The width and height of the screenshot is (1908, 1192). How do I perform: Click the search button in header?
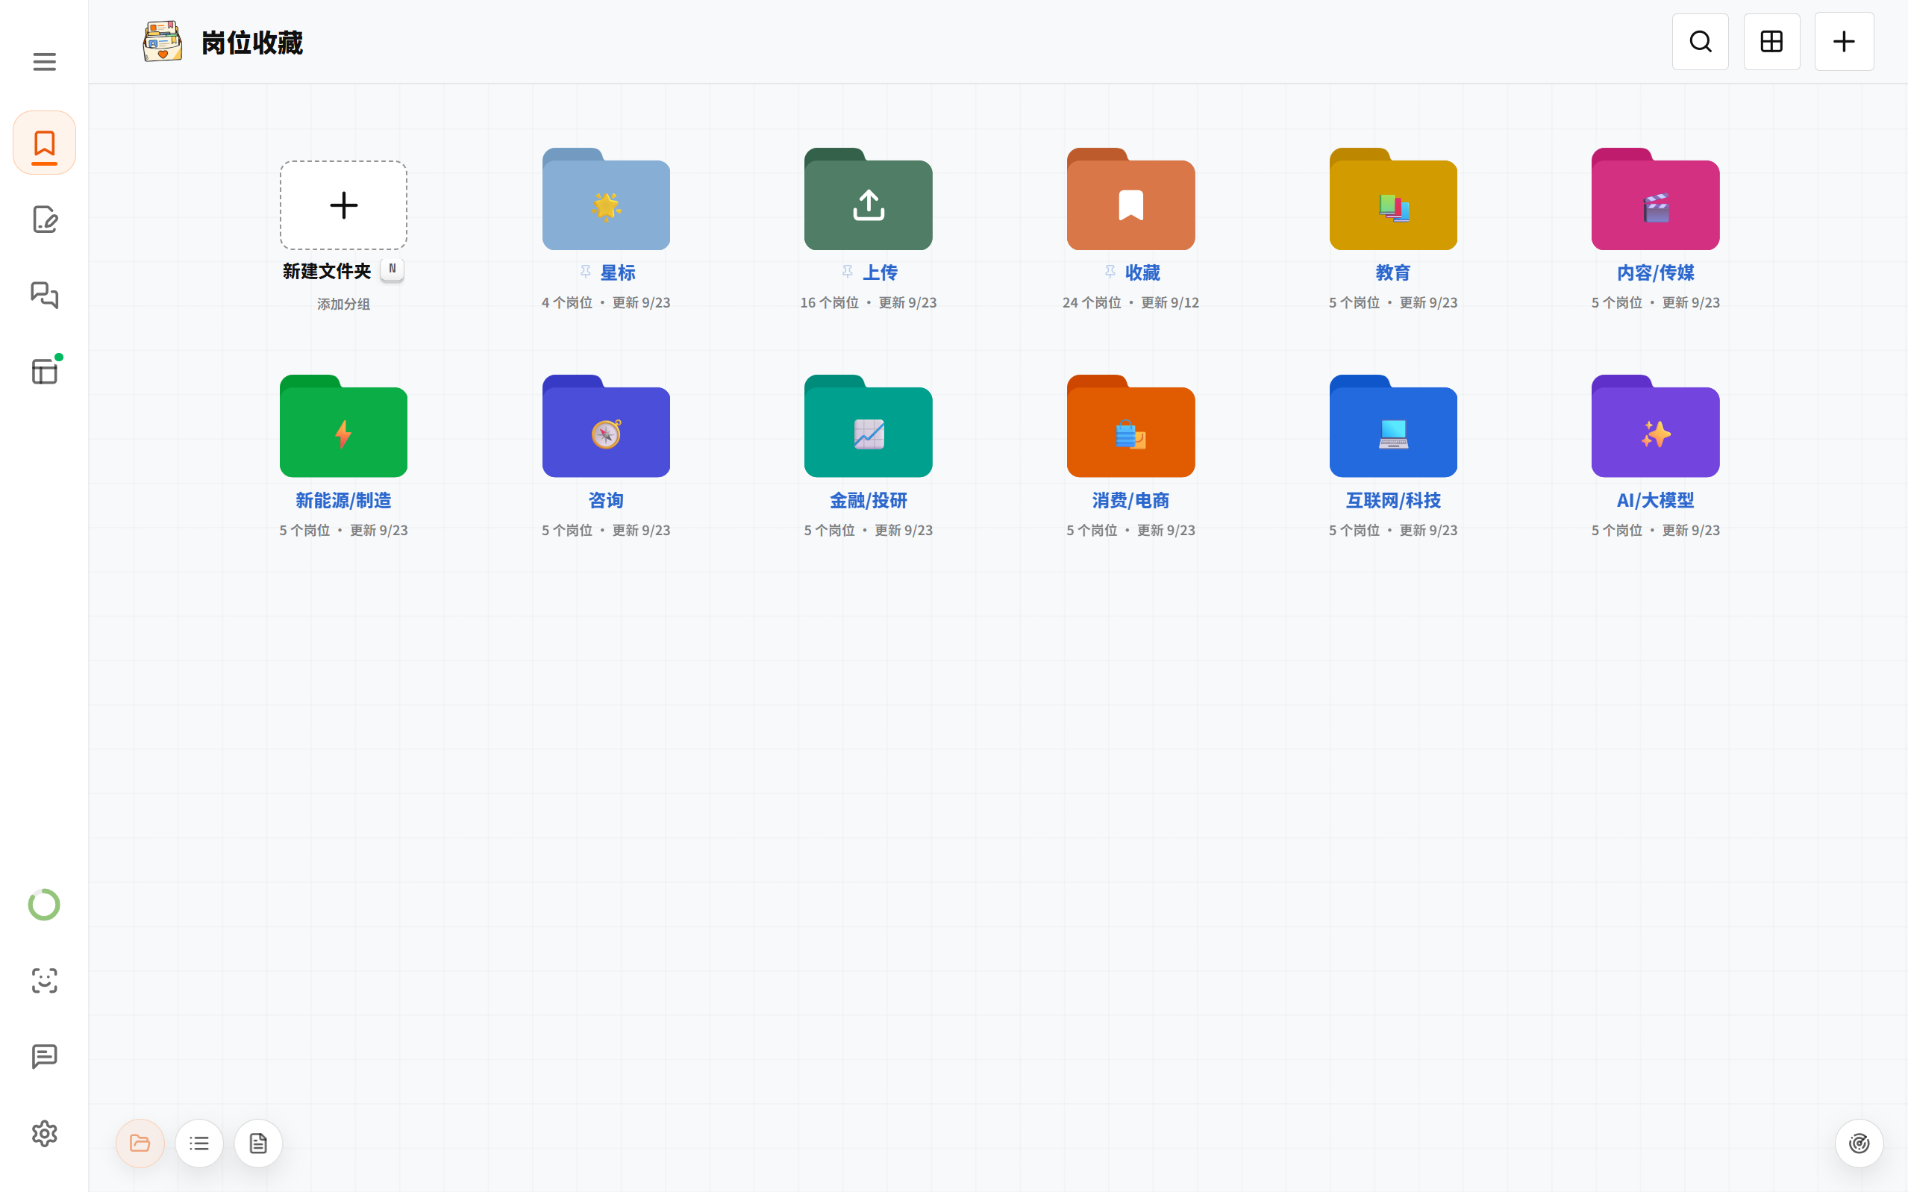tap(1700, 42)
